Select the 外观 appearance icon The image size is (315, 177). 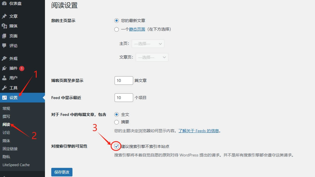click(4, 58)
